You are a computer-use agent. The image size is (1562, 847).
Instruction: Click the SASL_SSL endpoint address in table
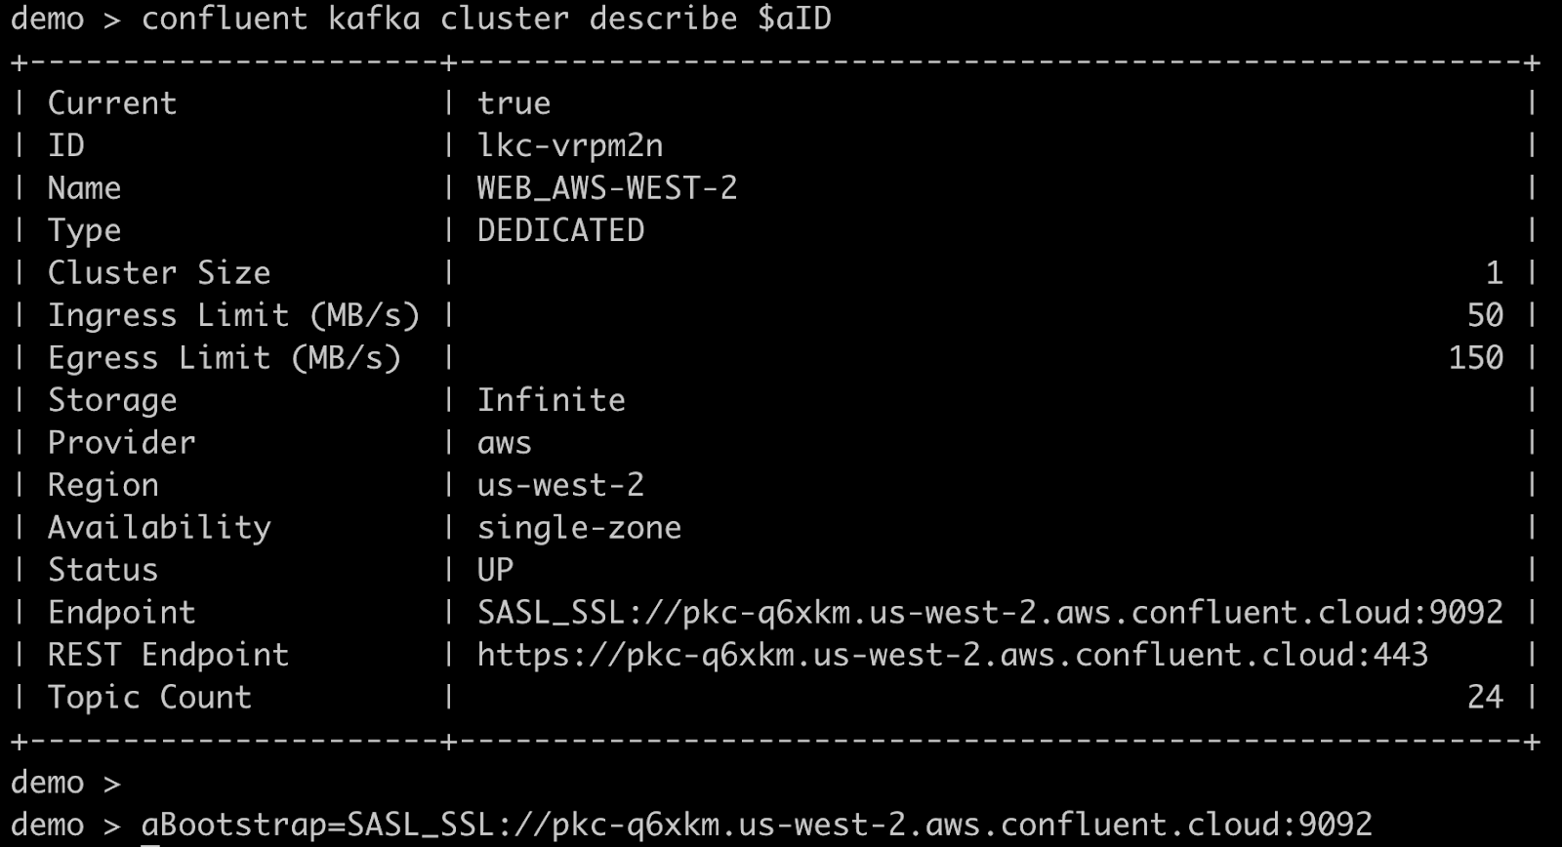point(989,612)
